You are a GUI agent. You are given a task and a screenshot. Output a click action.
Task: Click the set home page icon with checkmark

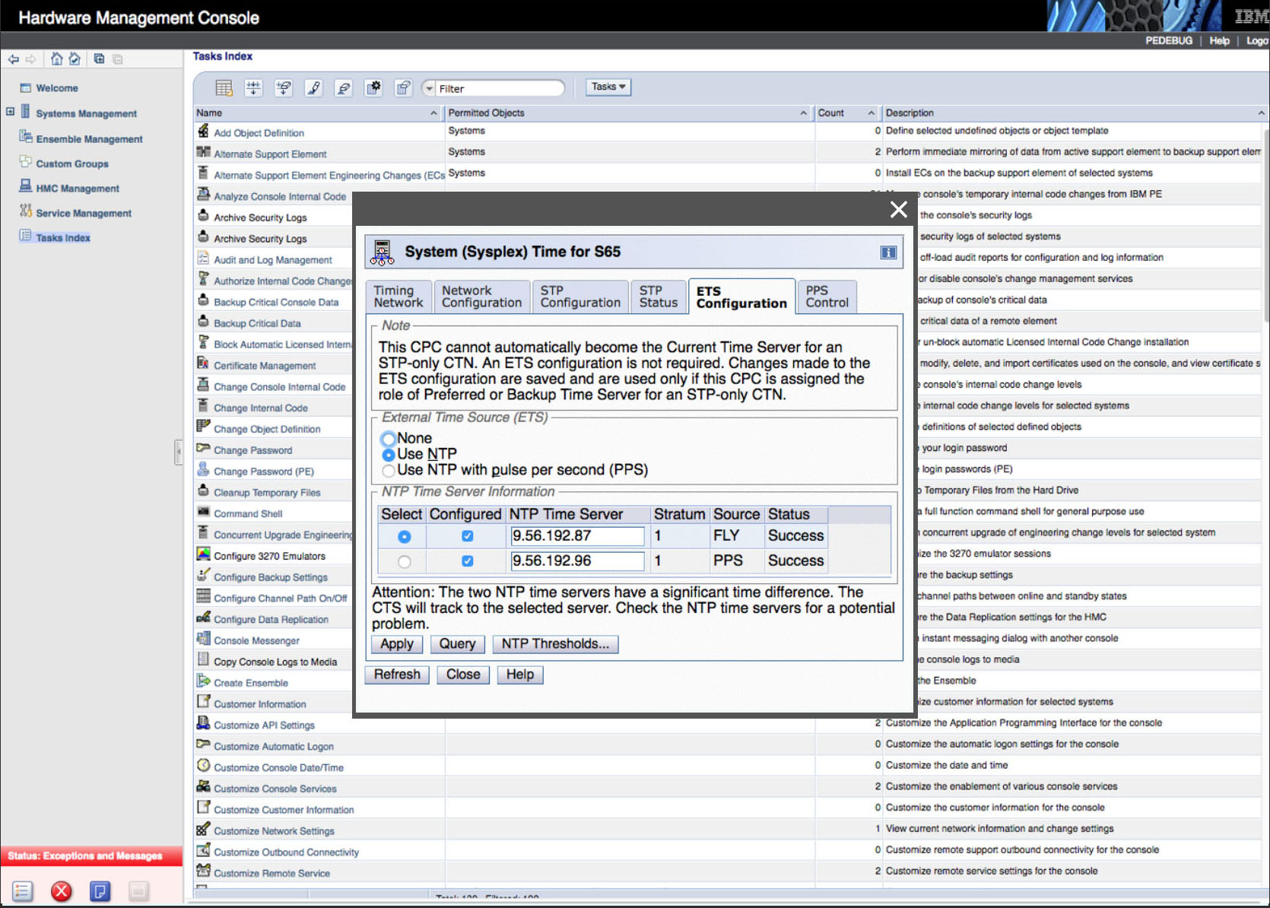point(75,59)
